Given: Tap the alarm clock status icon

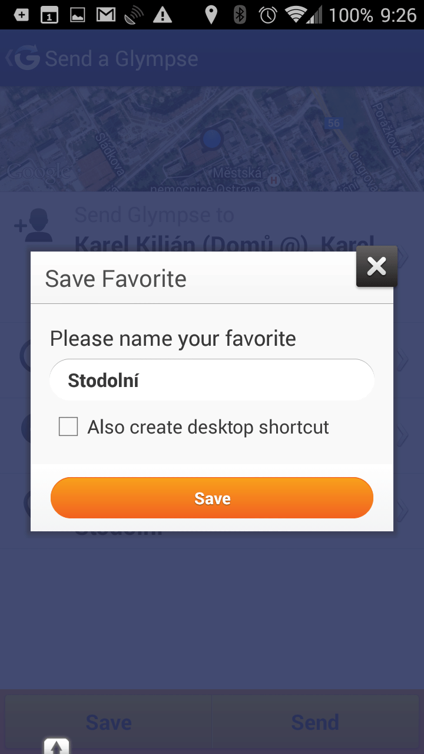Looking at the screenshot, I should point(268,15).
